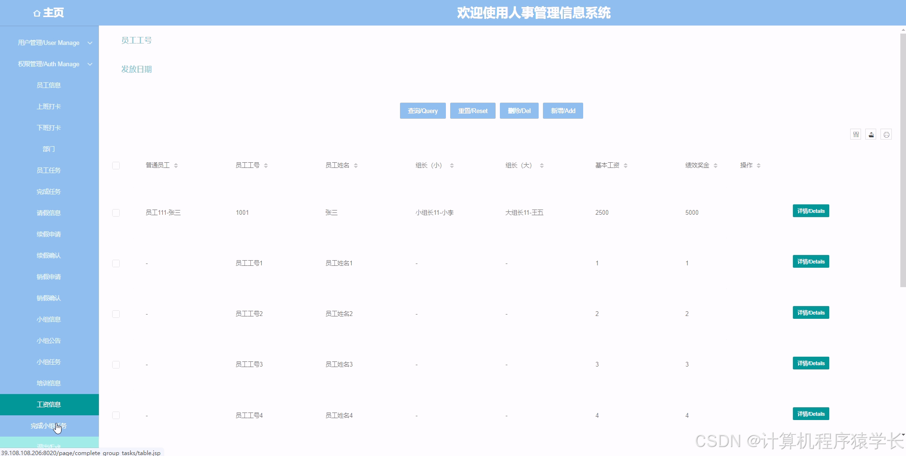Check the checkbox for 员工工号2 row
This screenshot has height=456, width=906.
[116, 314]
